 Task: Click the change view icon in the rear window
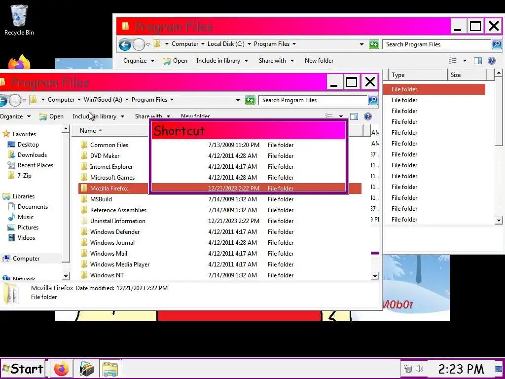pyautogui.click(x=453, y=61)
